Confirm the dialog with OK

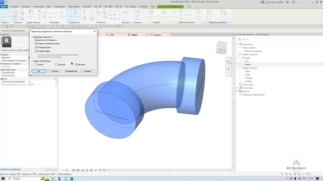pyautogui.click(x=39, y=71)
